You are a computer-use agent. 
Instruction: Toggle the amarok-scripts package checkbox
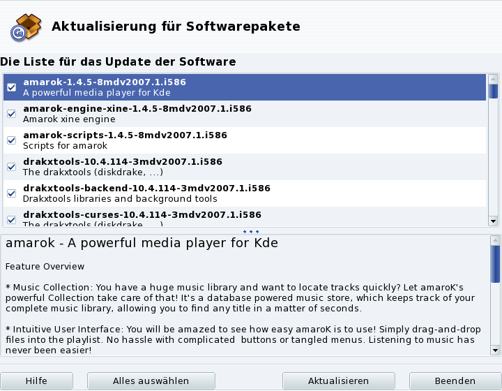pyautogui.click(x=11, y=140)
